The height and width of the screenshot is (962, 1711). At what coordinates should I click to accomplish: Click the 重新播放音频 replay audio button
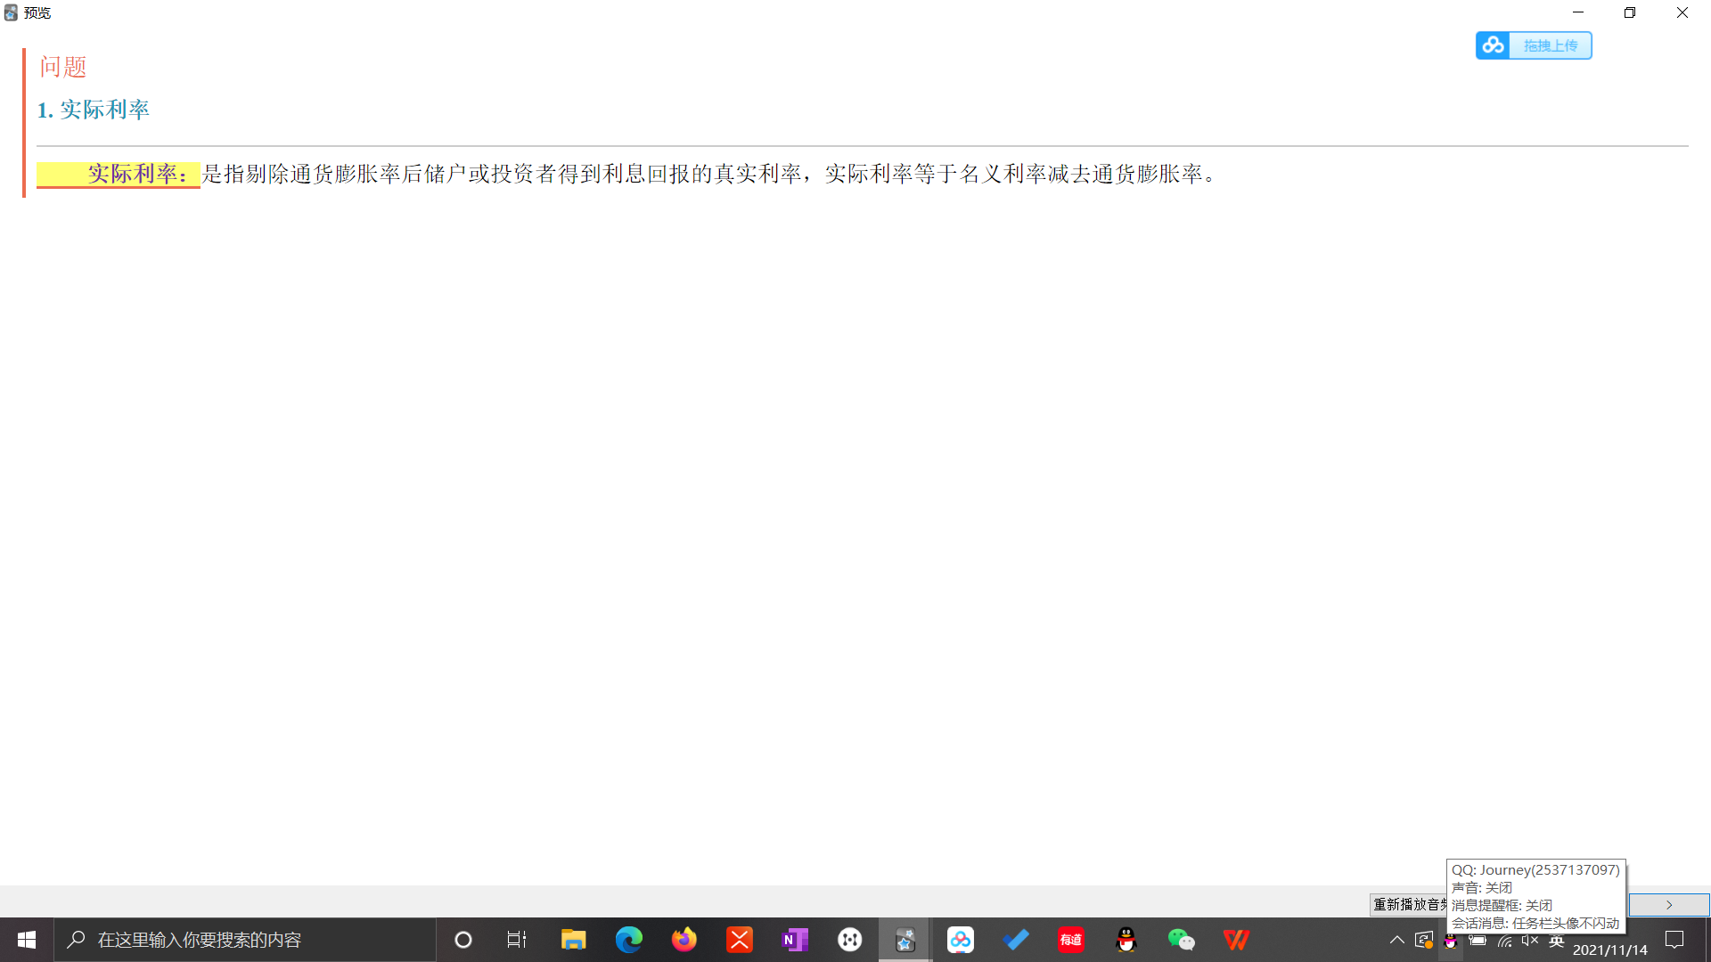click(1409, 905)
